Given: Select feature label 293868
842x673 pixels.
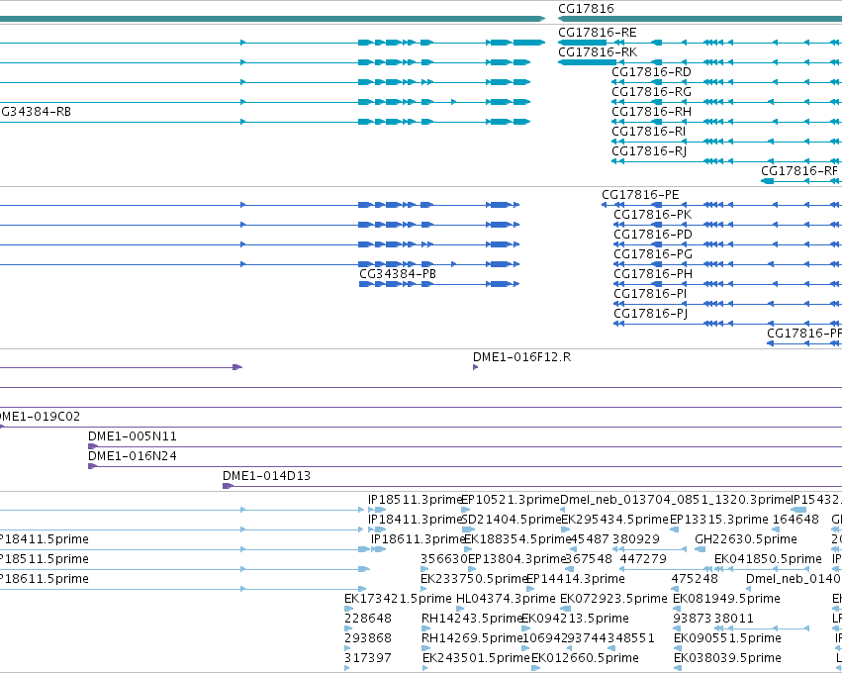Looking at the screenshot, I should click(x=368, y=638).
